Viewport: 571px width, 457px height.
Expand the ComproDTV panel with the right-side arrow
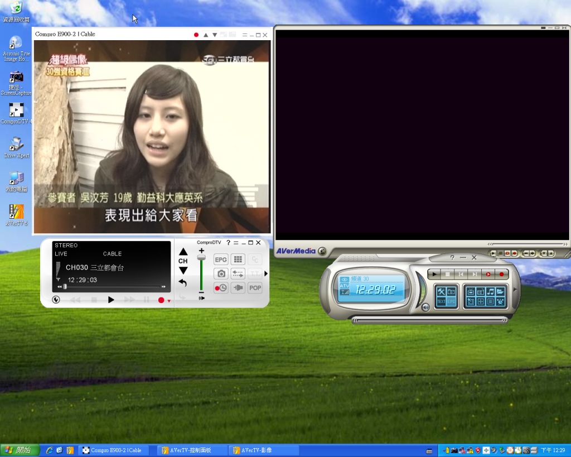click(266, 273)
